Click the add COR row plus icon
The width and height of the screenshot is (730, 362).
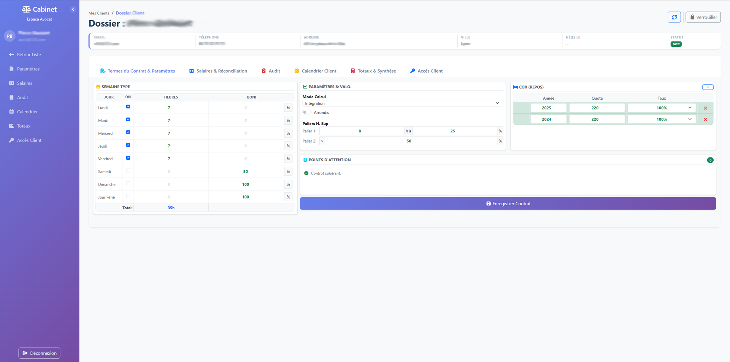point(708,87)
